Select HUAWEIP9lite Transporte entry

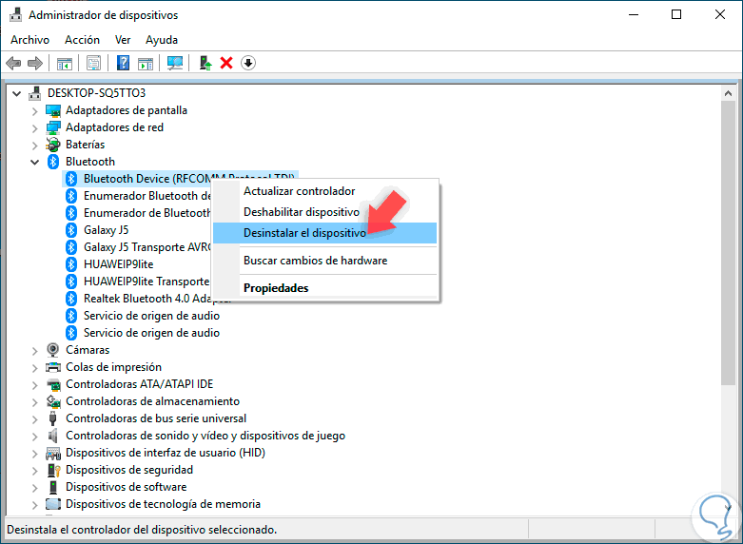147,282
